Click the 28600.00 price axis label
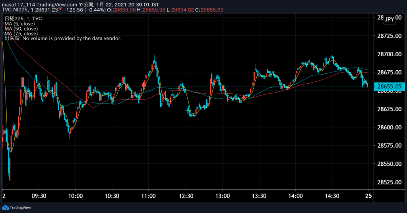This screenshot has width=407, height=213. pyautogui.click(x=390, y=127)
